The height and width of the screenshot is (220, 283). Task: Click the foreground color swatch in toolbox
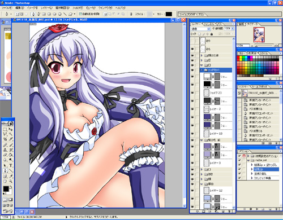(6, 189)
